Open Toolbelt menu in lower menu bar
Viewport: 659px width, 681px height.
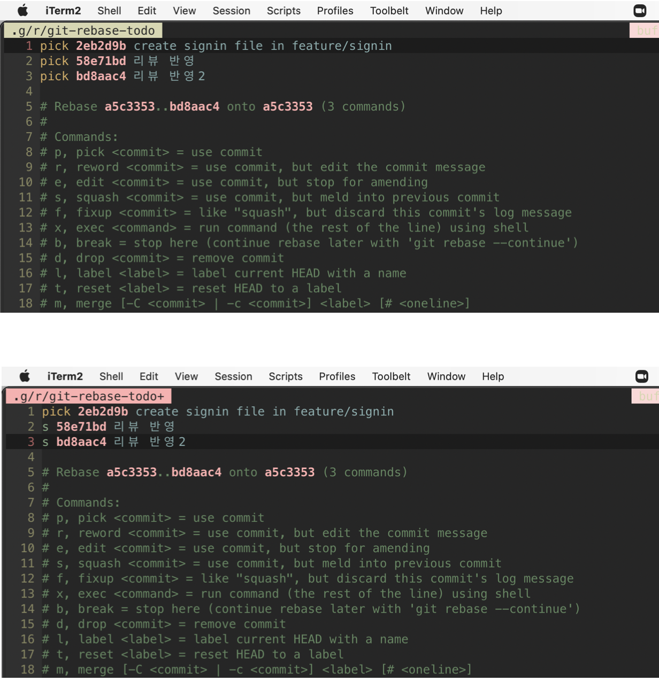(391, 376)
